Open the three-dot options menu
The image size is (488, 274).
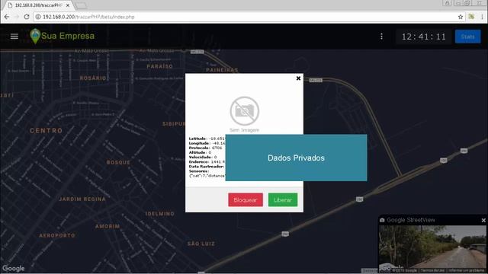coord(381,37)
